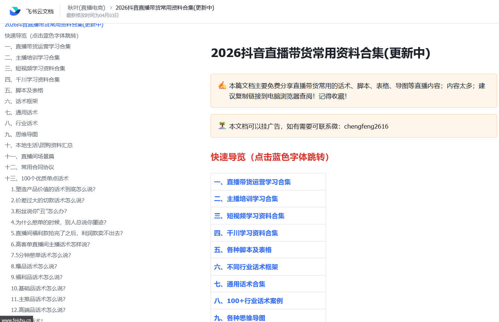Follow table link 六、不同行业话术框架

pos(246,267)
